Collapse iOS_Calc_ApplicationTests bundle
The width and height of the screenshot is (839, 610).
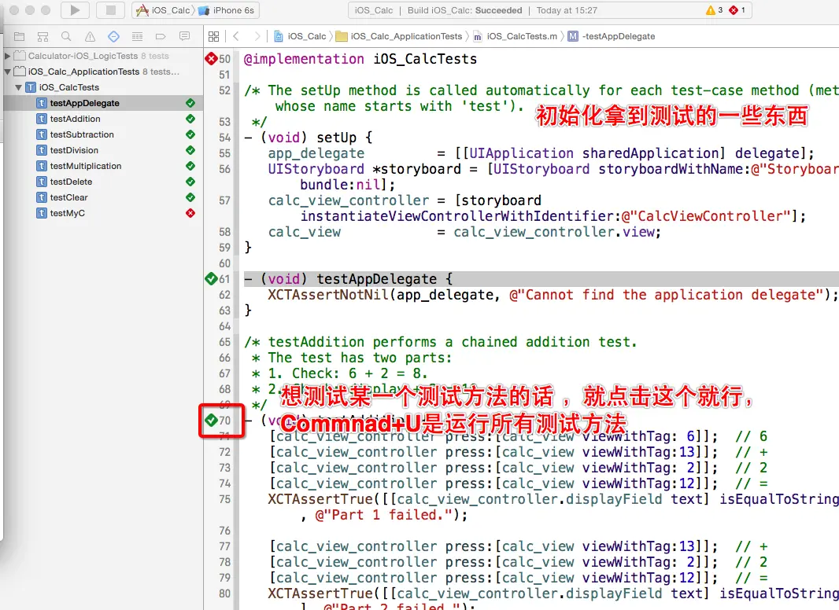click(x=7, y=72)
